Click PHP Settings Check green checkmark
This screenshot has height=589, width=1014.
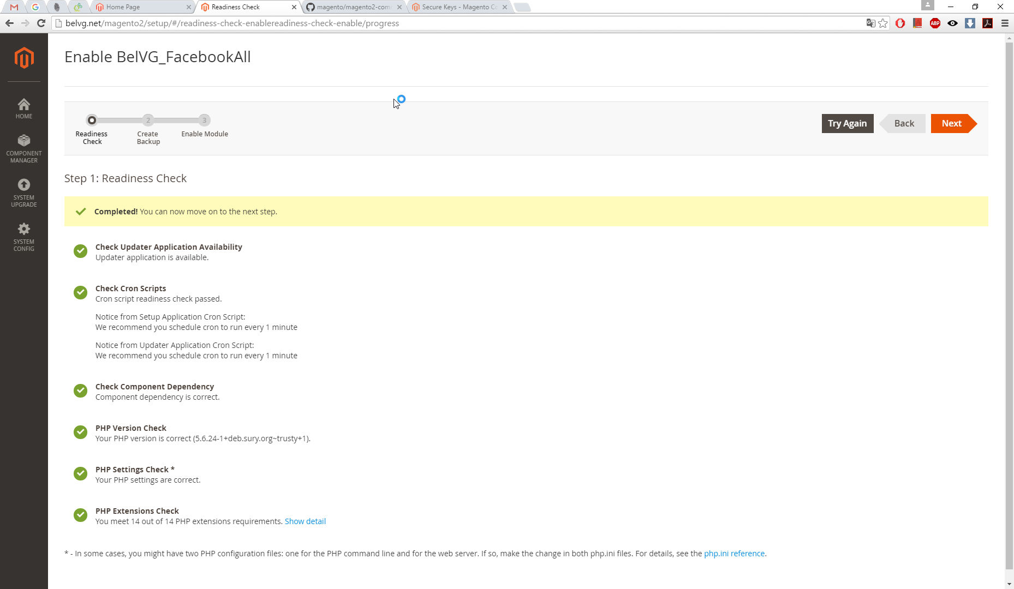pos(80,473)
